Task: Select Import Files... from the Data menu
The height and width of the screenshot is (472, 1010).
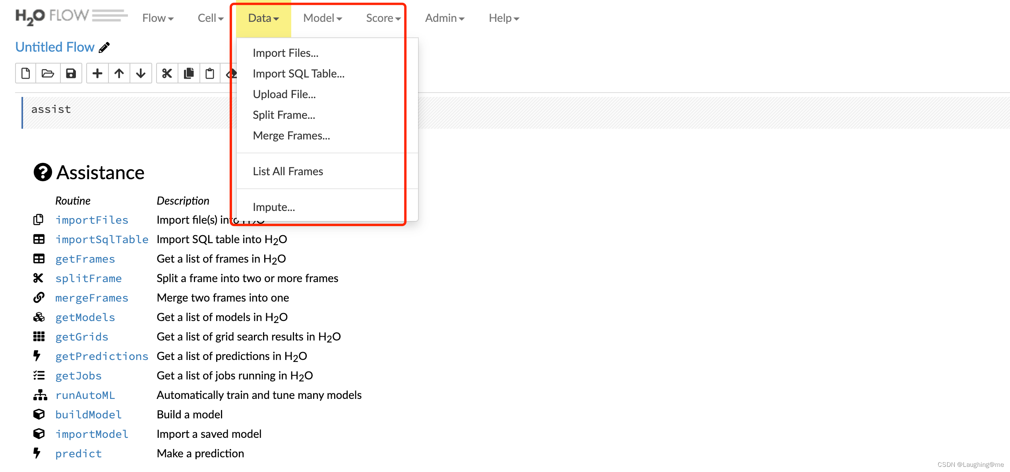Action: tap(285, 53)
